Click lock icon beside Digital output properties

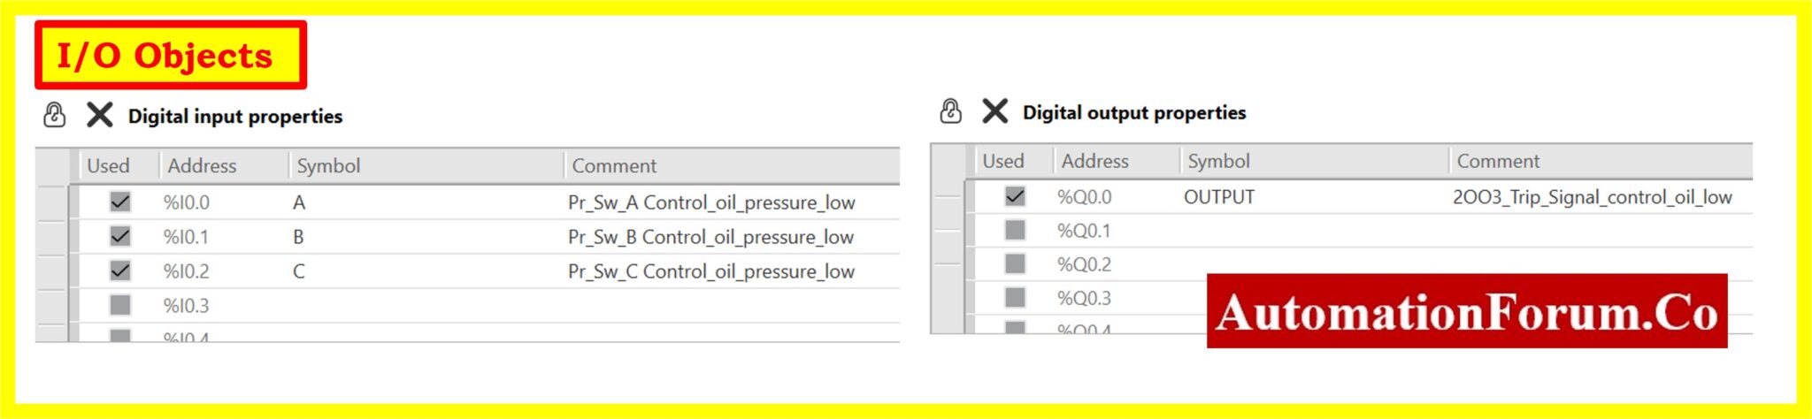coord(950,111)
